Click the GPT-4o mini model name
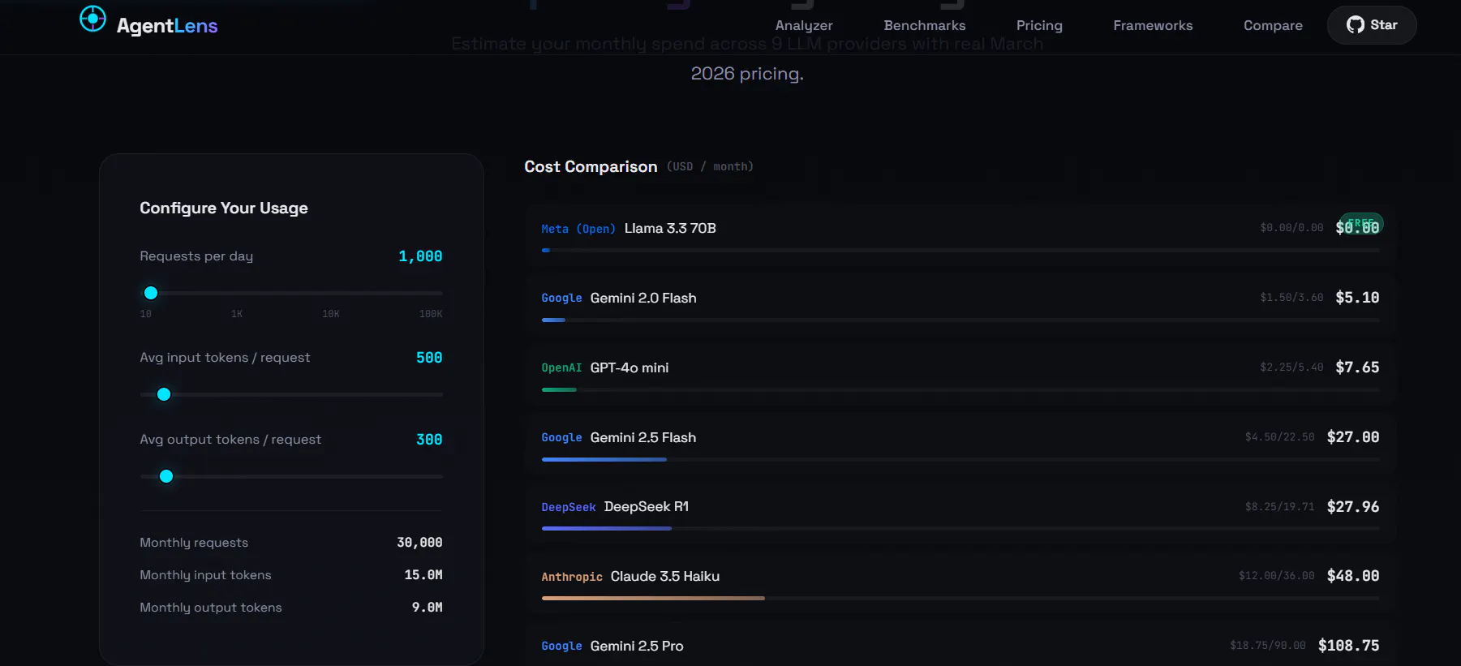This screenshot has height=666, width=1461. pyautogui.click(x=630, y=367)
